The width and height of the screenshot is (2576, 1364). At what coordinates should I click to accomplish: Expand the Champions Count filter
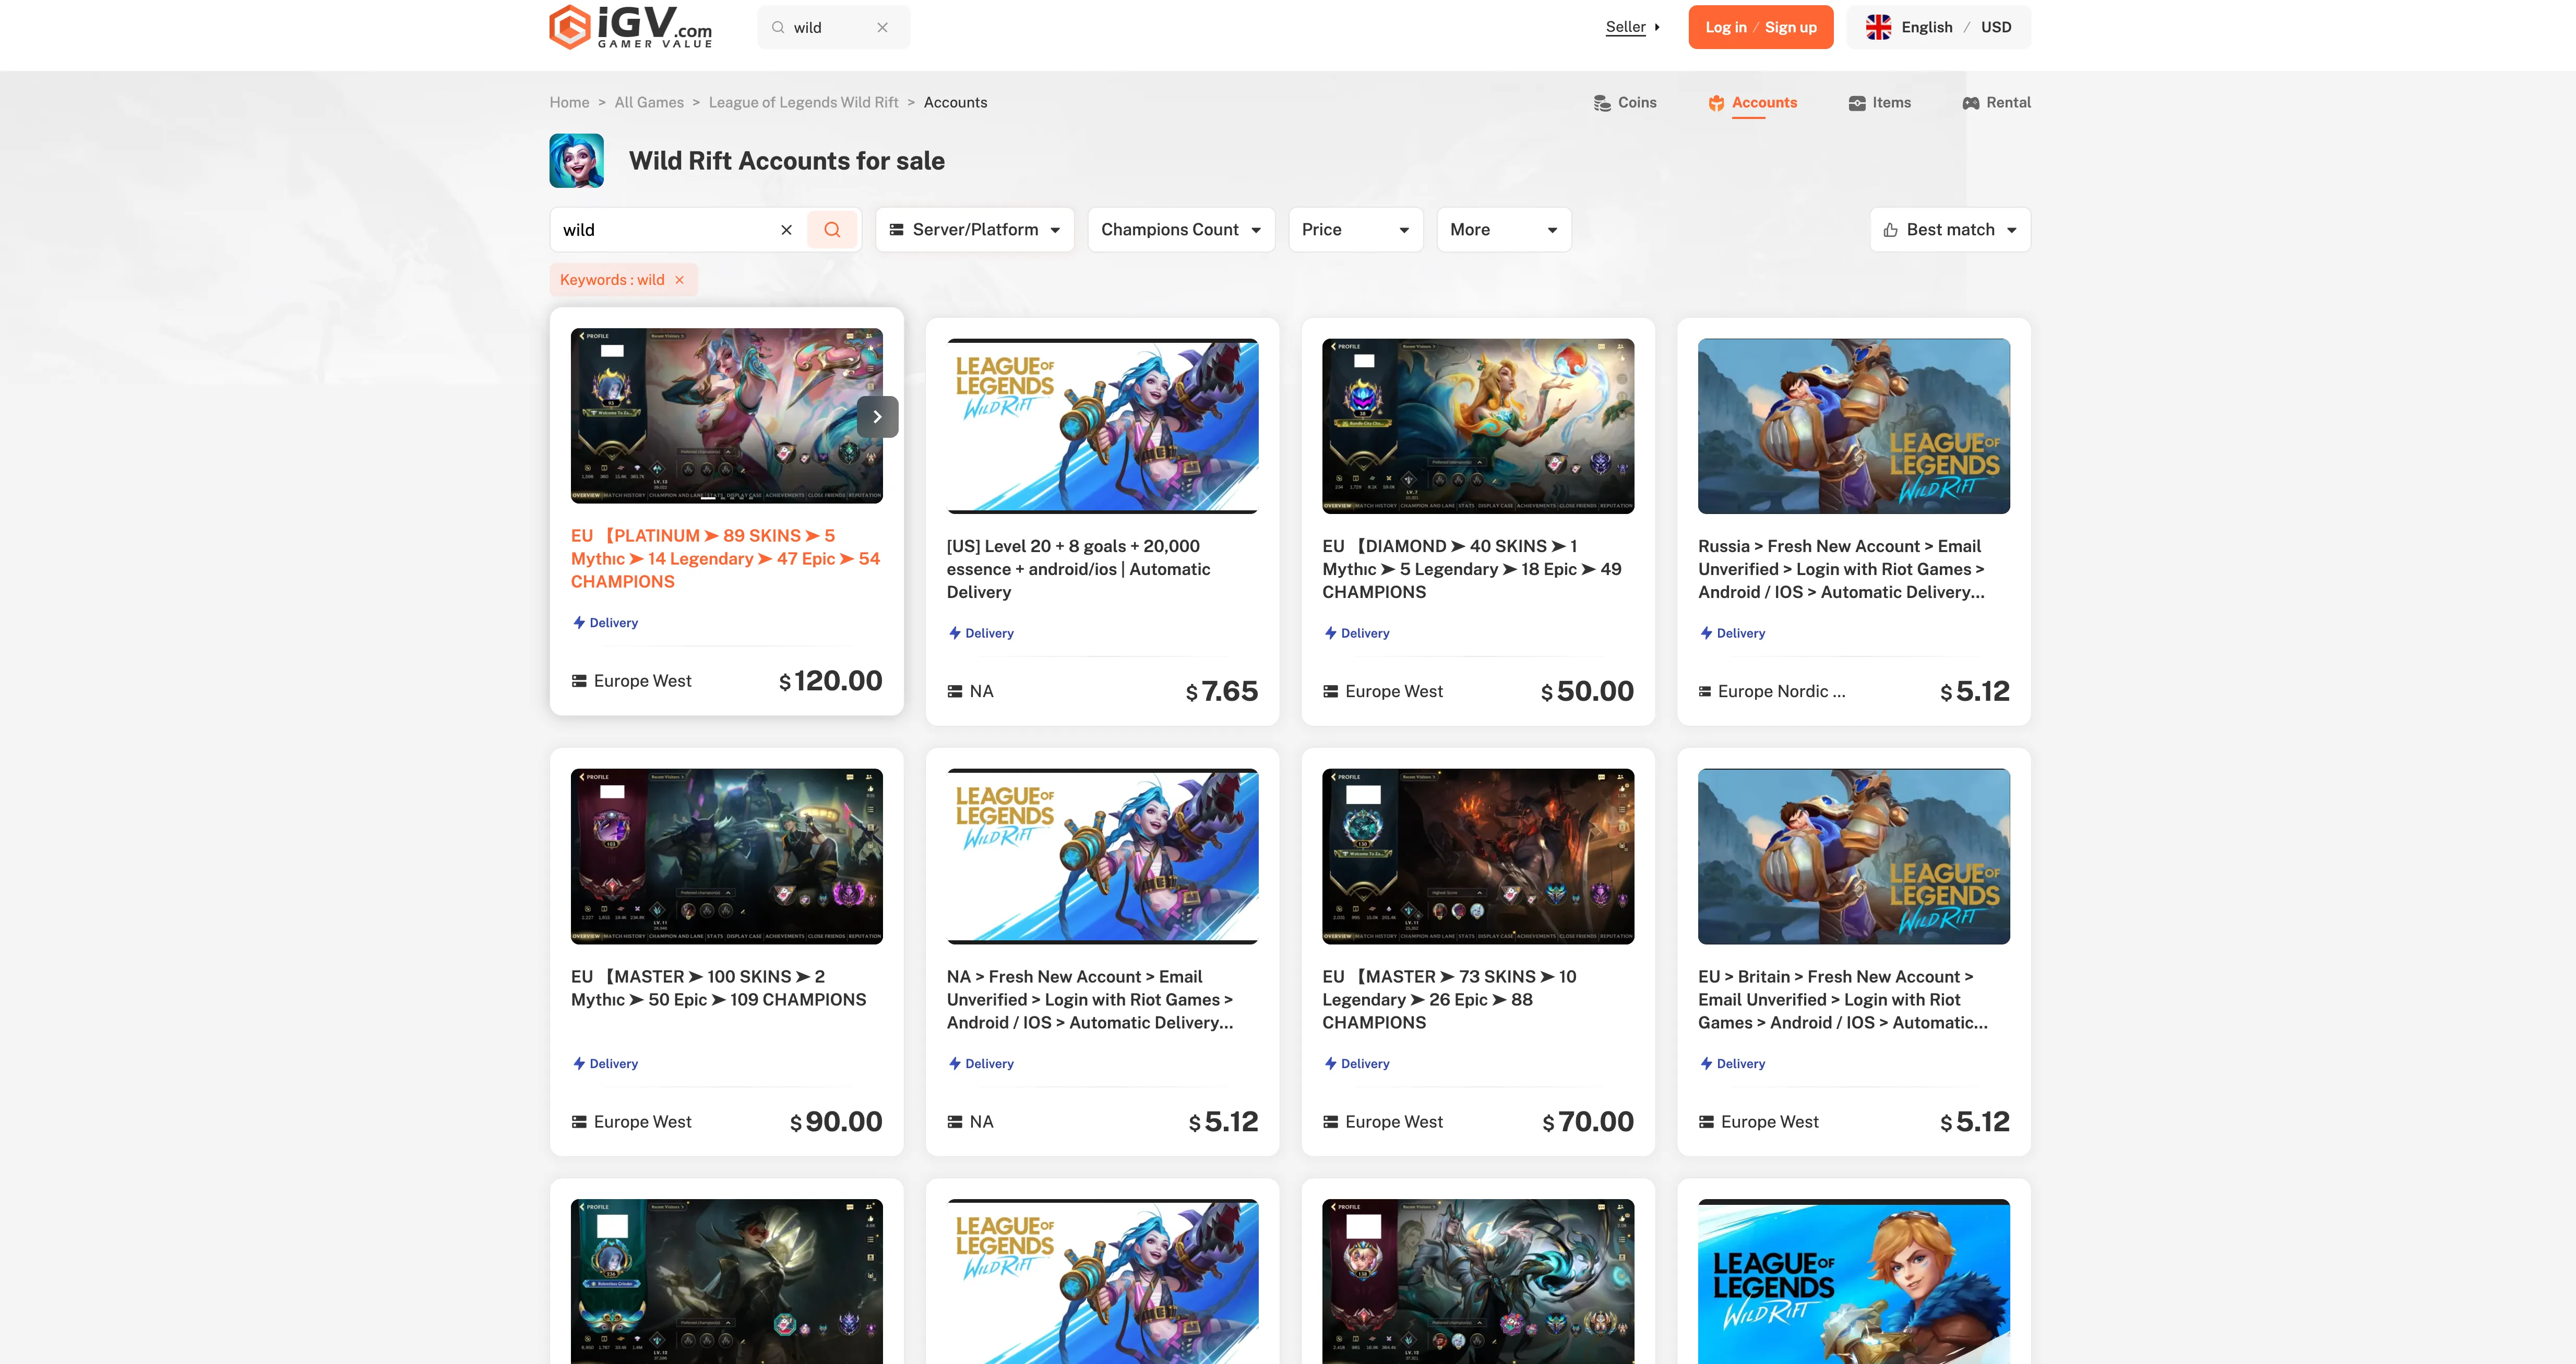1180,230
